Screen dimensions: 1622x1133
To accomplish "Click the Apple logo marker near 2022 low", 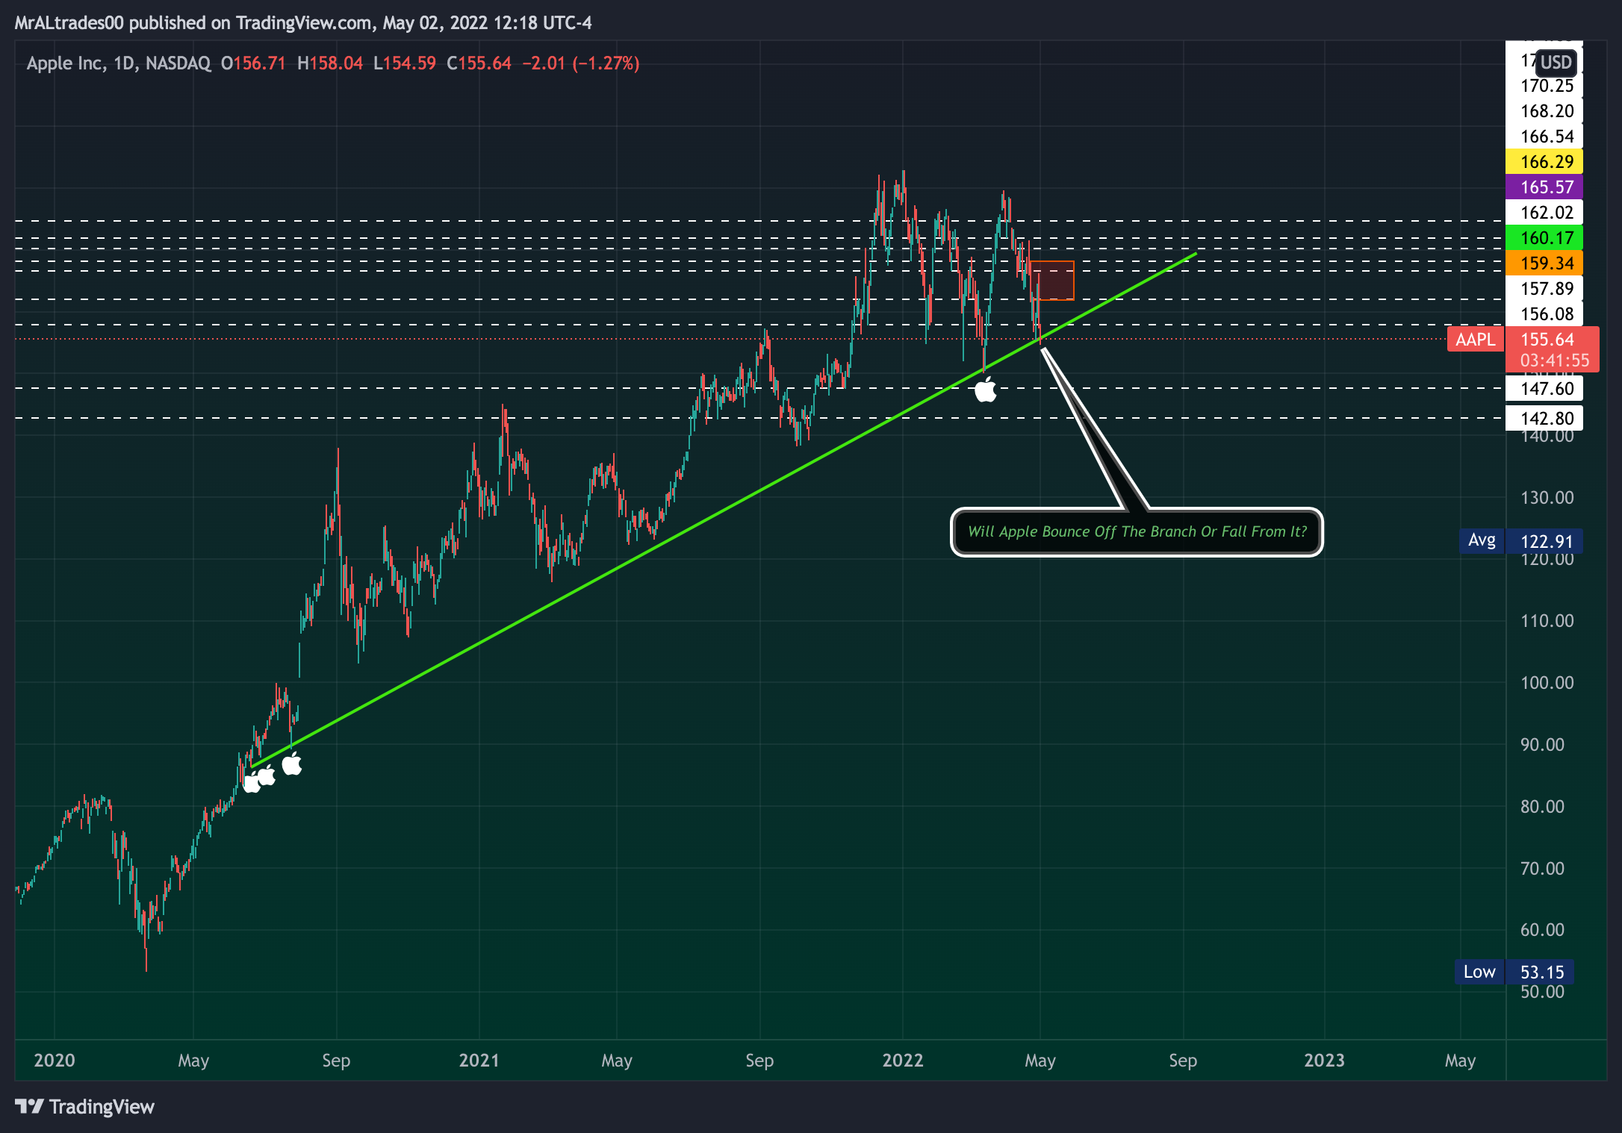I will pyautogui.click(x=986, y=389).
